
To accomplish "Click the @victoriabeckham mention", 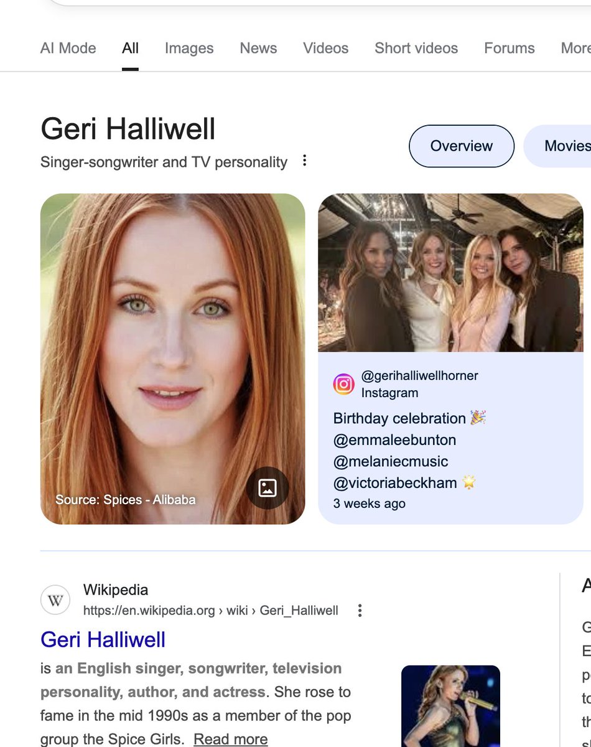I will coord(396,482).
